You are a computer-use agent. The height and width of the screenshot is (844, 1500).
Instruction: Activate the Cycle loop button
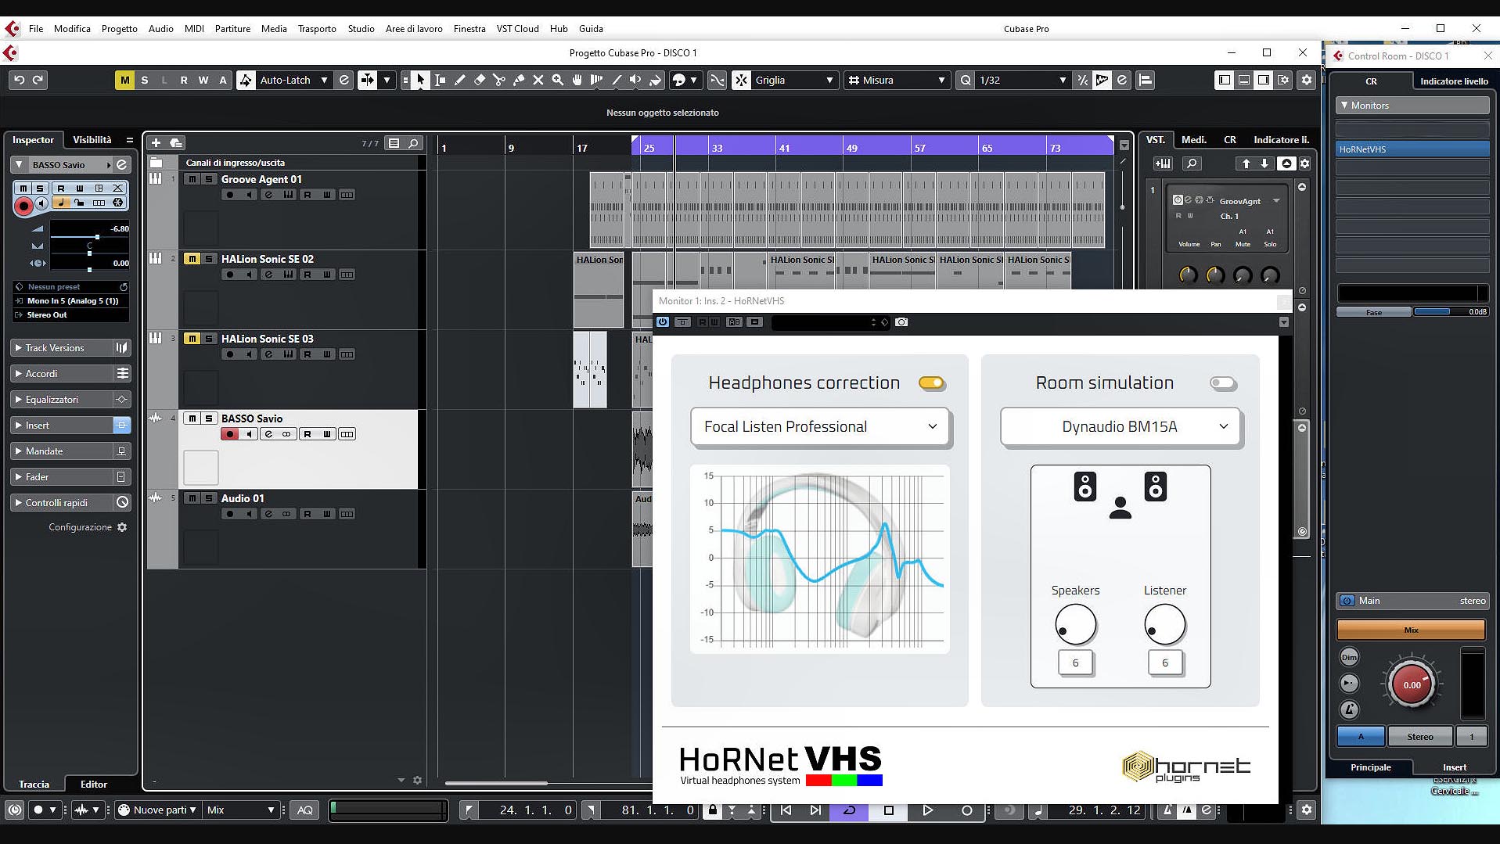click(x=849, y=810)
